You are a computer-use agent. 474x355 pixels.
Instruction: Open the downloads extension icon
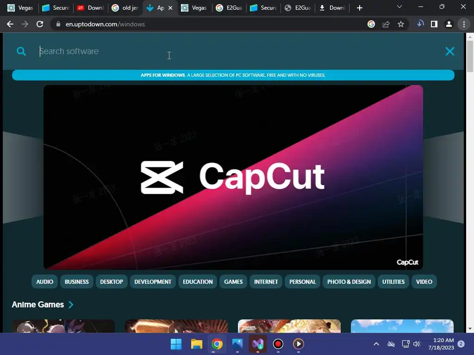point(420,24)
